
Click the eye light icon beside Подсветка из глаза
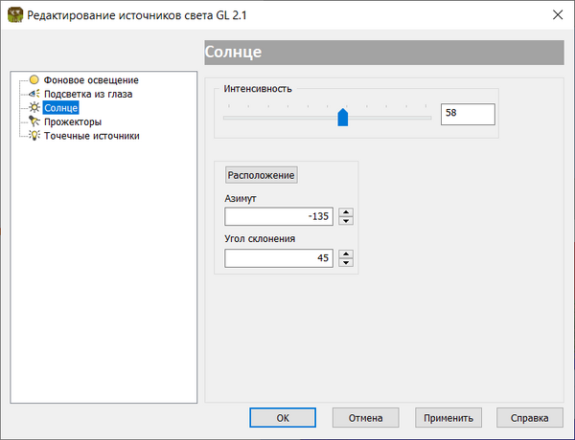pyautogui.click(x=34, y=94)
